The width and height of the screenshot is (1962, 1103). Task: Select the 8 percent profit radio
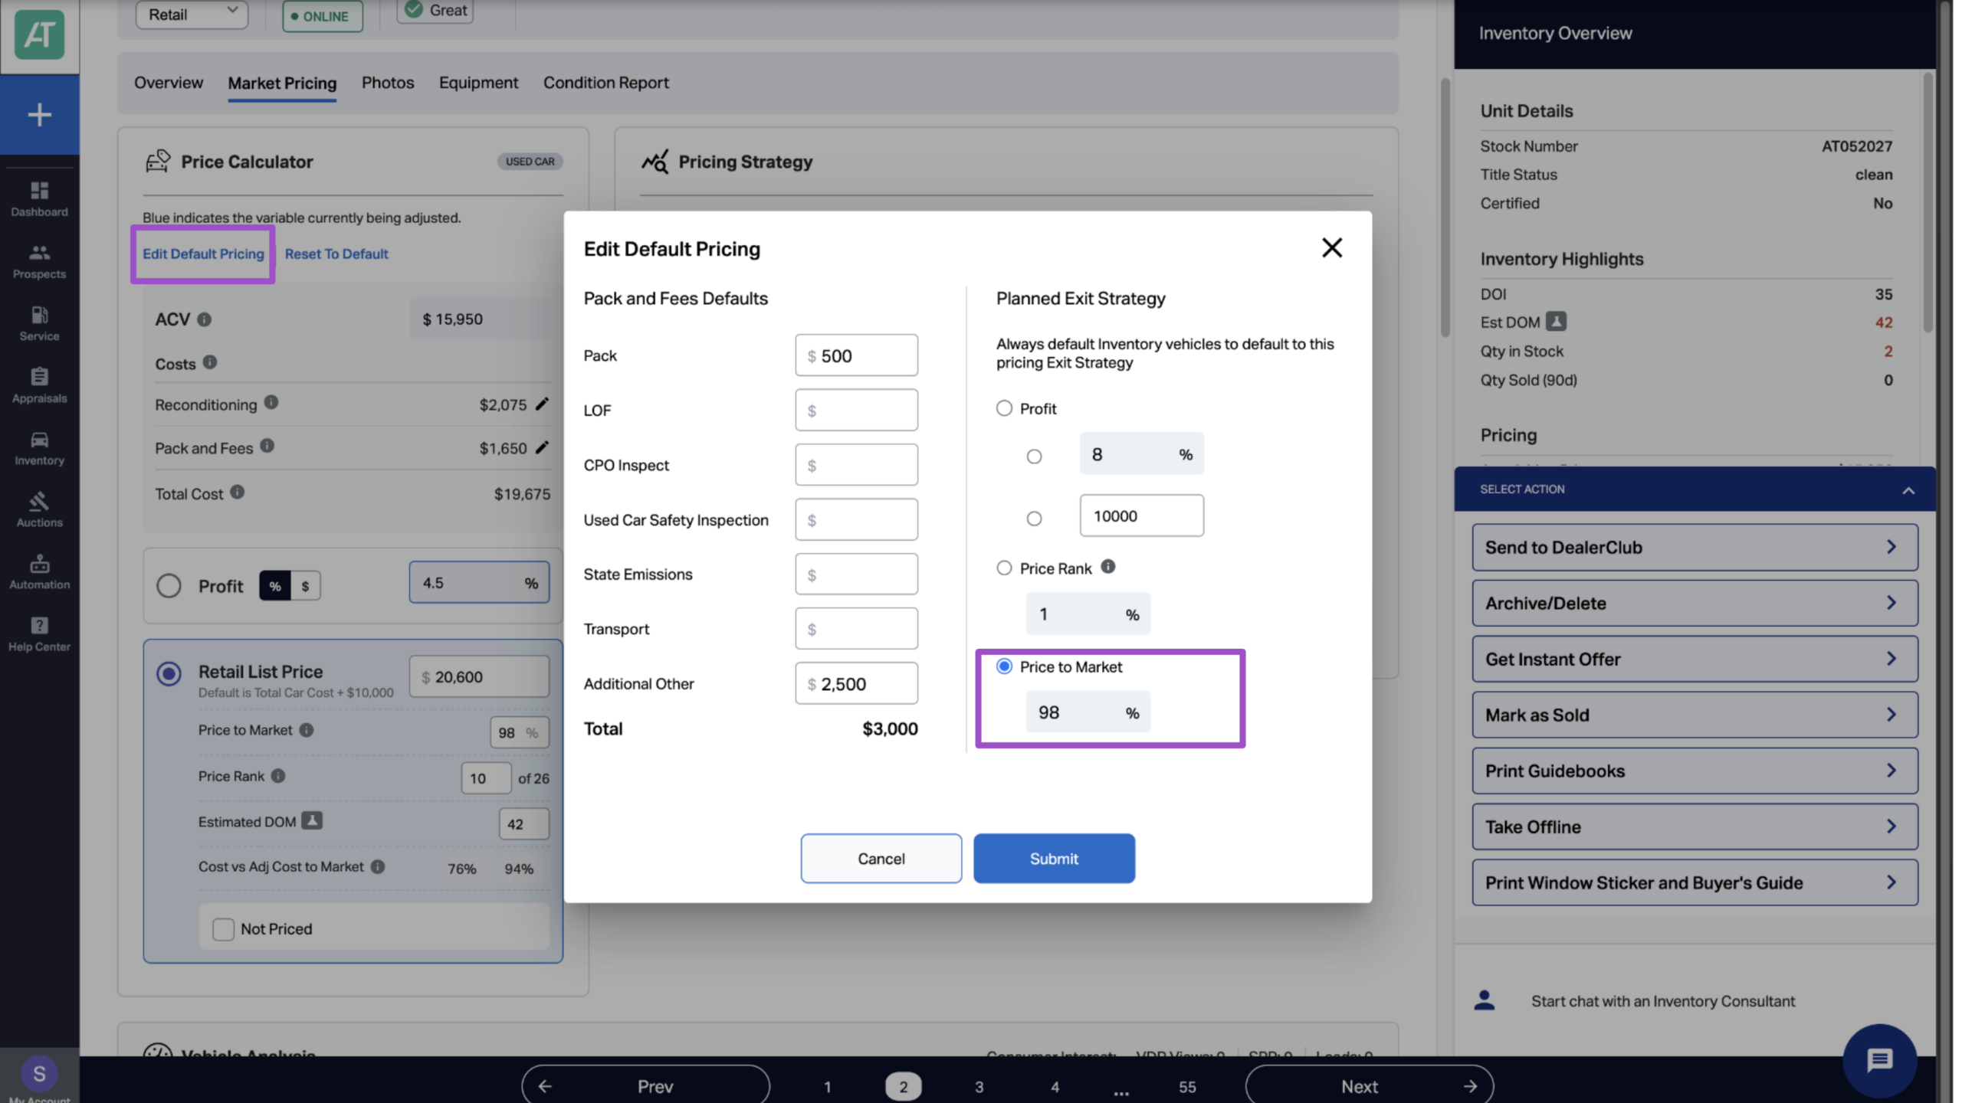(x=1035, y=457)
